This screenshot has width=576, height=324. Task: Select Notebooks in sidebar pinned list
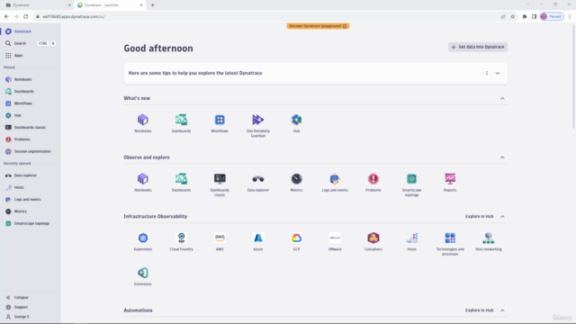pos(30,79)
